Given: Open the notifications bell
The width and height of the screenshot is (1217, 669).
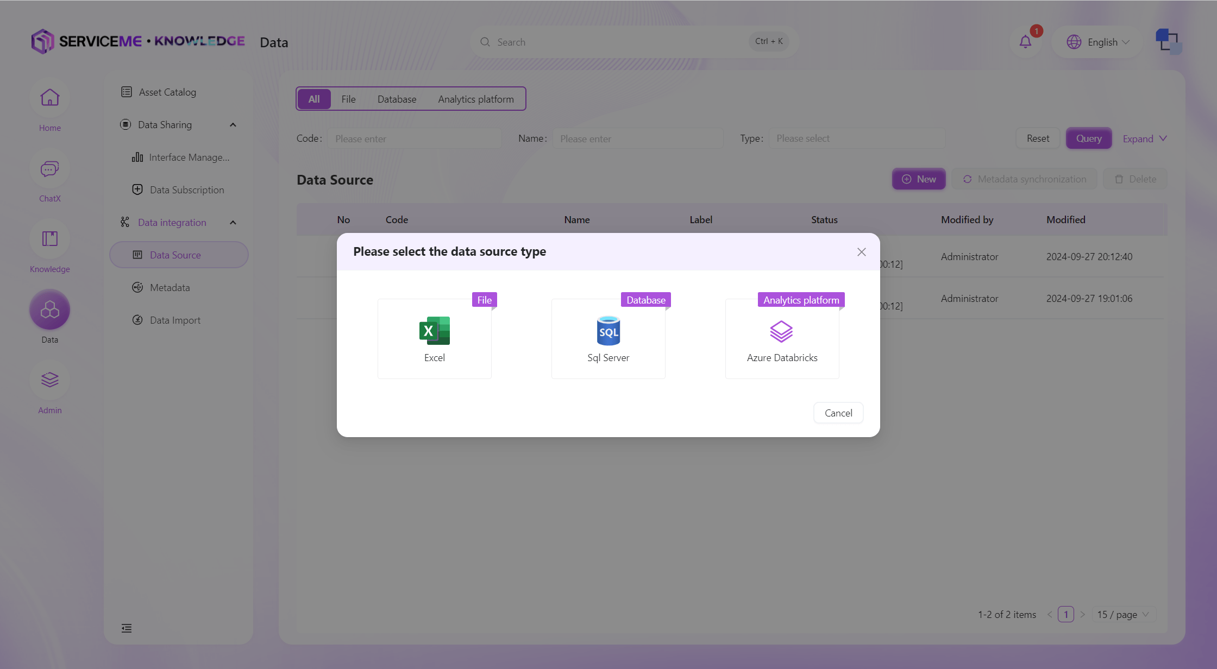Looking at the screenshot, I should coord(1025,42).
